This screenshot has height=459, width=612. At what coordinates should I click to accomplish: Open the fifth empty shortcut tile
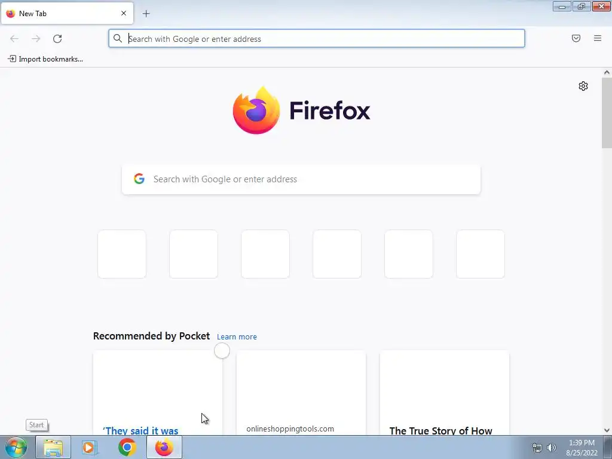click(409, 254)
